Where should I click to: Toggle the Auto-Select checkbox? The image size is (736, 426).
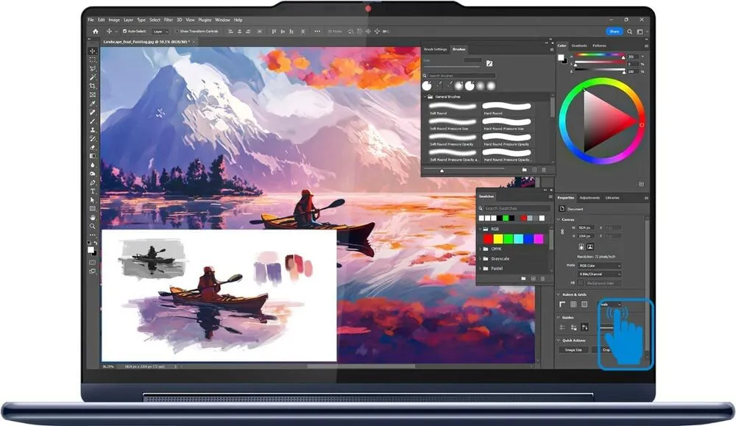(x=125, y=32)
